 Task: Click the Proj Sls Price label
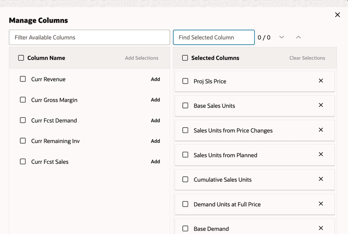coord(210,81)
